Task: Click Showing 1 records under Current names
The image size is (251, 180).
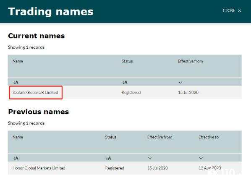Action: [x=26, y=47]
